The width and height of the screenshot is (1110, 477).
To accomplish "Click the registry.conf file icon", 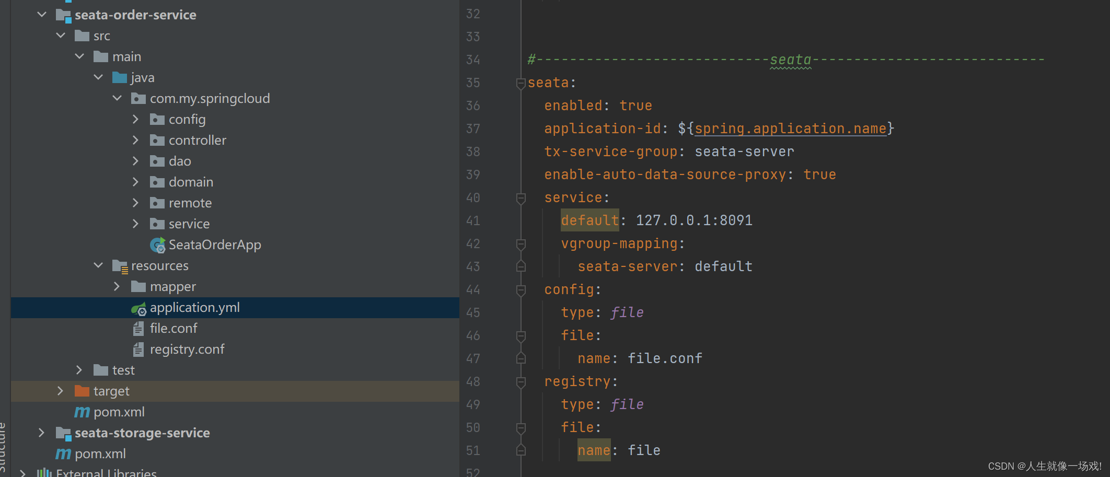I will pyautogui.click(x=138, y=349).
